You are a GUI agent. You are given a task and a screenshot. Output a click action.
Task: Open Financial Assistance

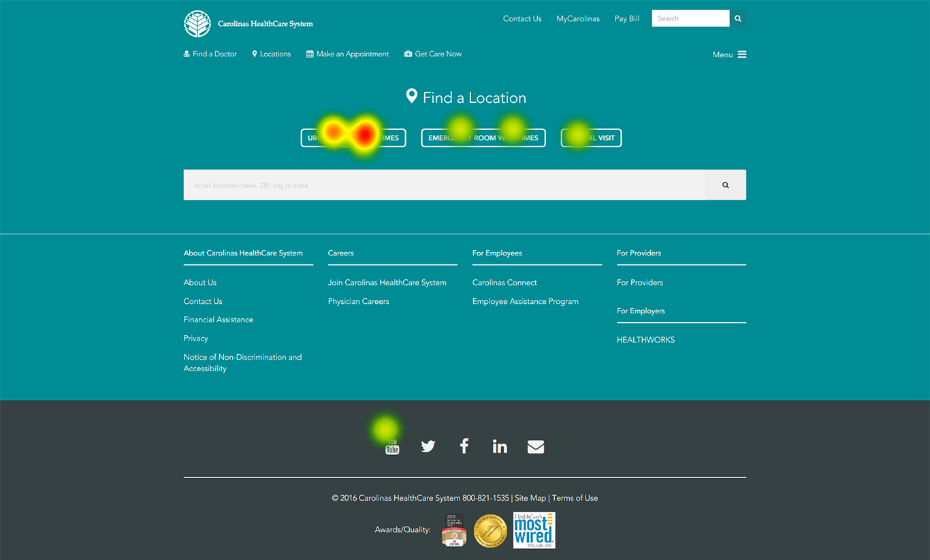click(x=219, y=320)
